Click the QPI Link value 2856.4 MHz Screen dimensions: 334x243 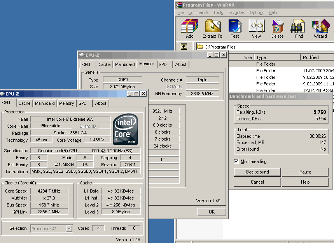click(x=49, y=212)
